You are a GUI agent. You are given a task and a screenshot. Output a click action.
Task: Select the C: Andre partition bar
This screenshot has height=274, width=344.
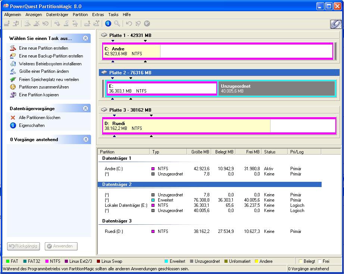218,51
